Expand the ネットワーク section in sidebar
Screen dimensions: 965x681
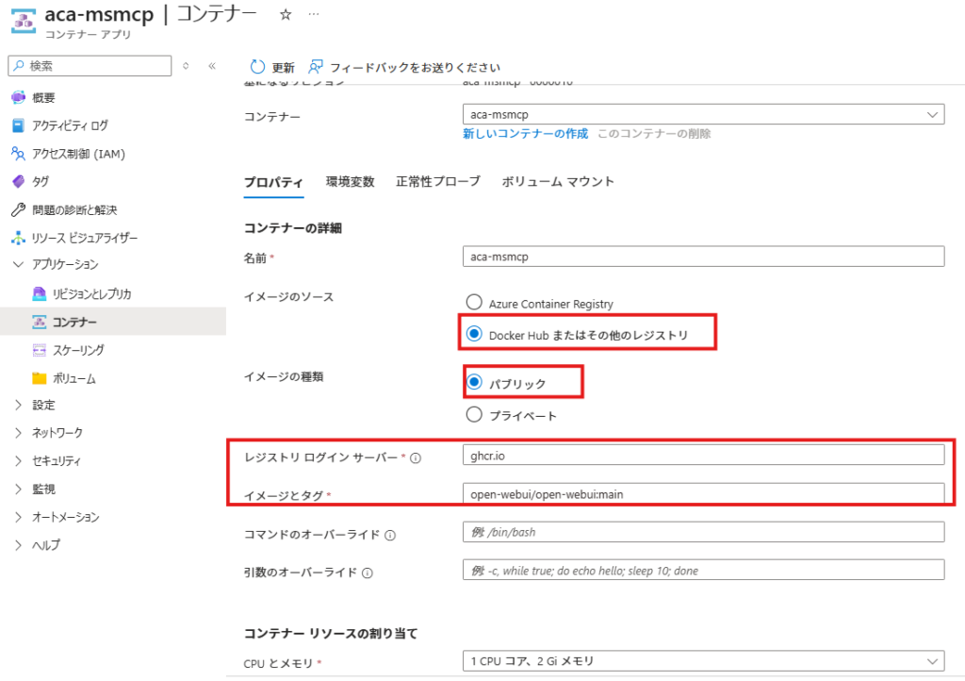pyautogui.click(x=57, y=433)
